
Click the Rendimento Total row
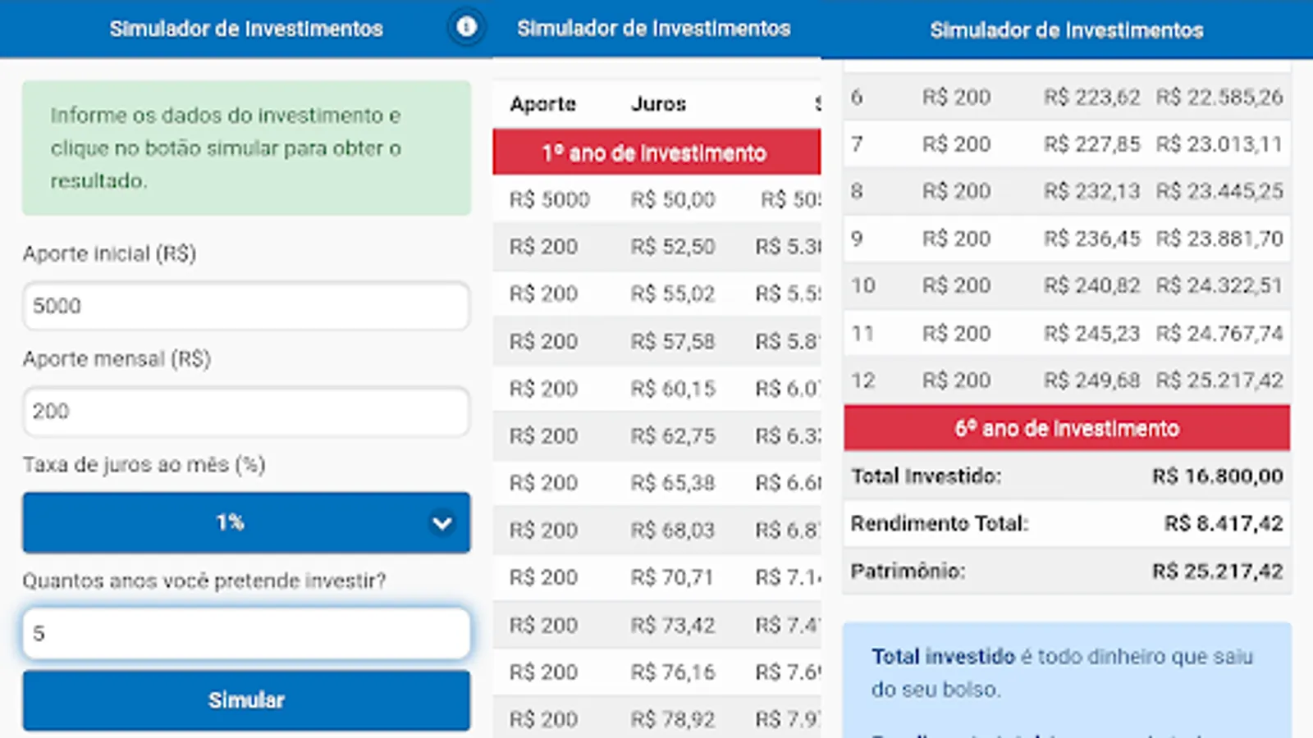1066,523
